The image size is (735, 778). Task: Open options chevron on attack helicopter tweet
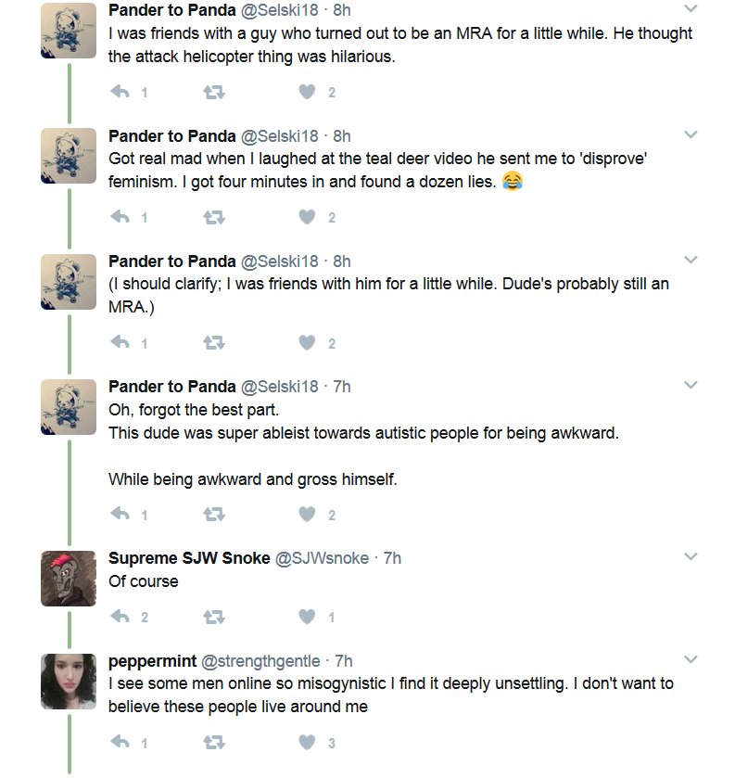point(691,8)
